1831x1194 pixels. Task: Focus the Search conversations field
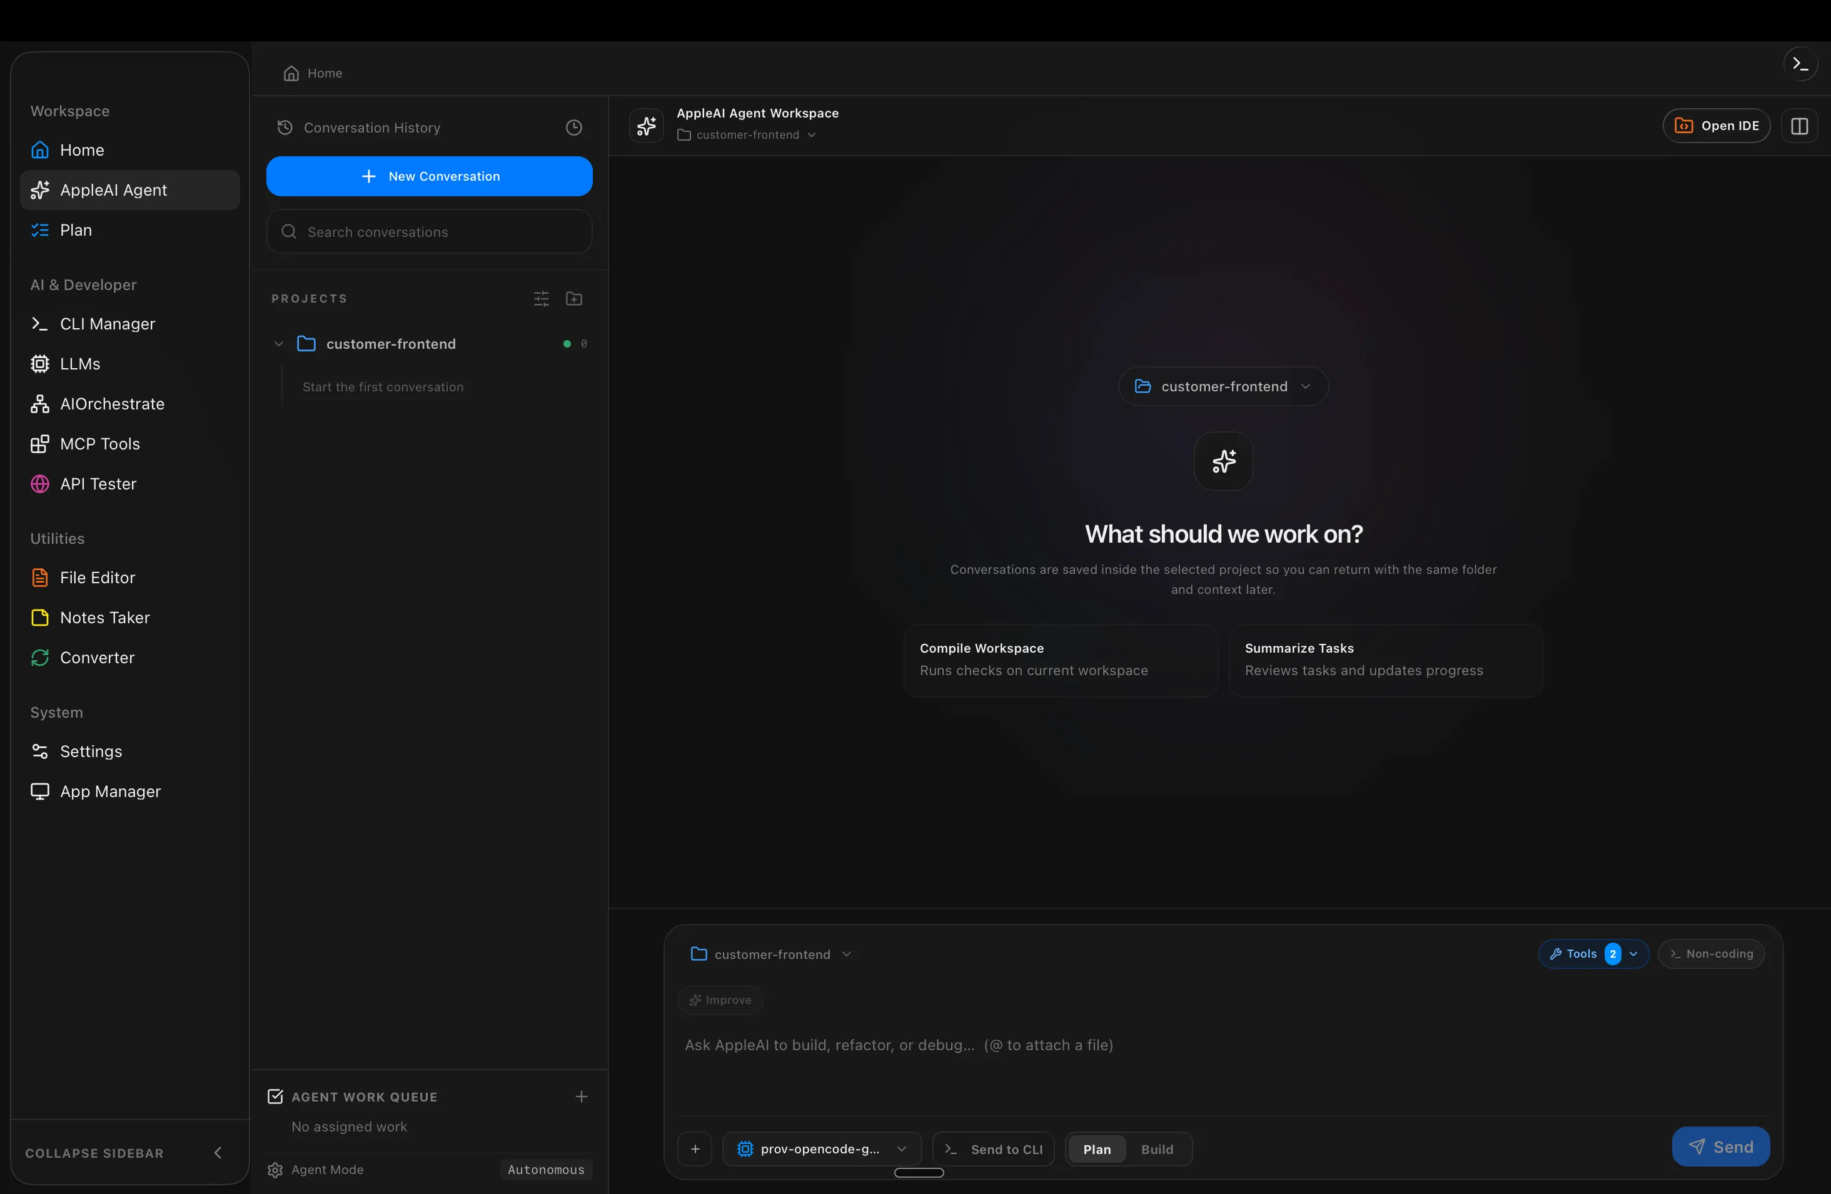point(429,231)
